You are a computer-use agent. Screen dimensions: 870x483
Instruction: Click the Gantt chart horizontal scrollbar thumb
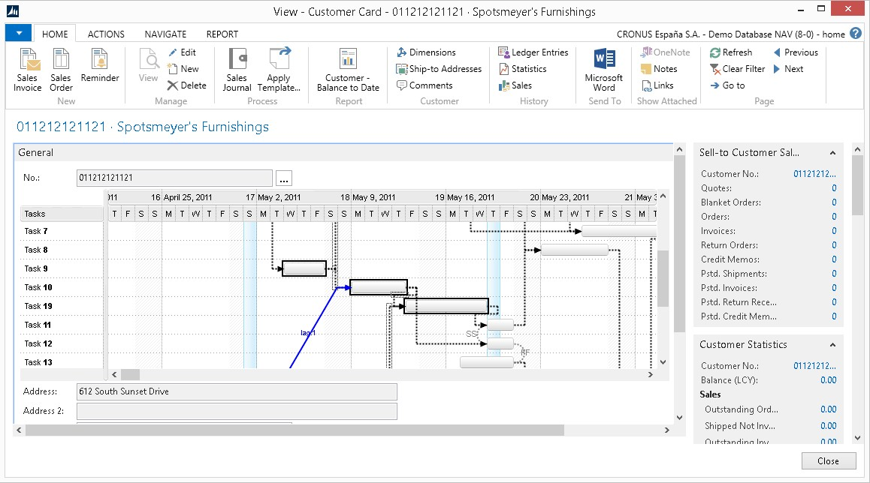130,374
